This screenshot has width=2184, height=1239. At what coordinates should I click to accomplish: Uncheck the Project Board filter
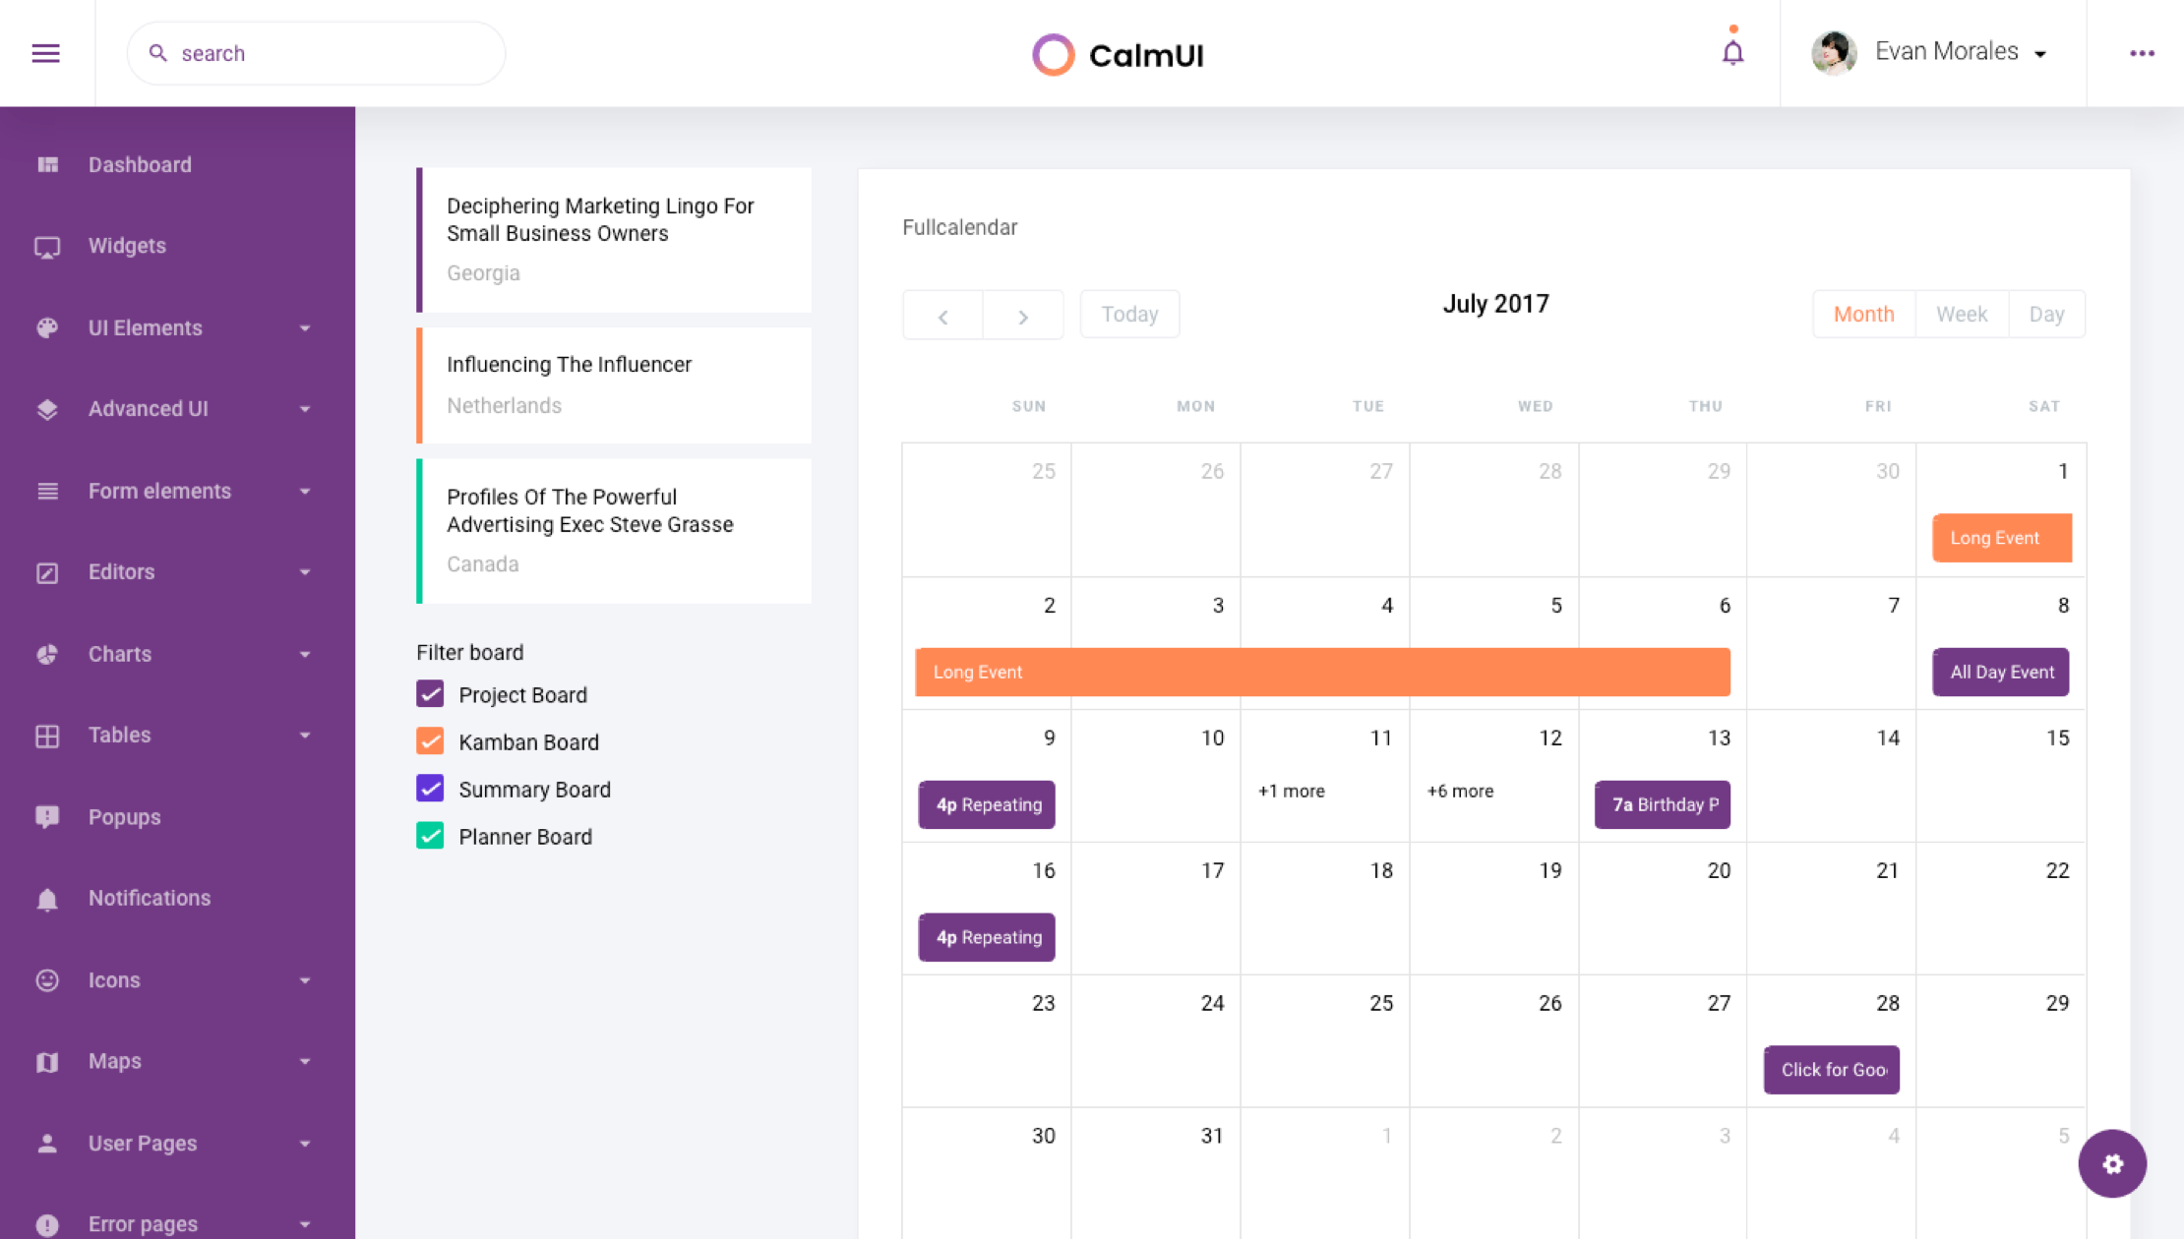point(430,694)
